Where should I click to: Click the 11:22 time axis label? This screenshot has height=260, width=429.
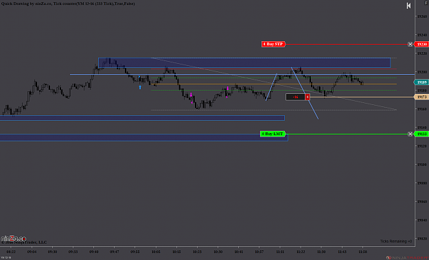pyautogui.click(x=301, y=252)
